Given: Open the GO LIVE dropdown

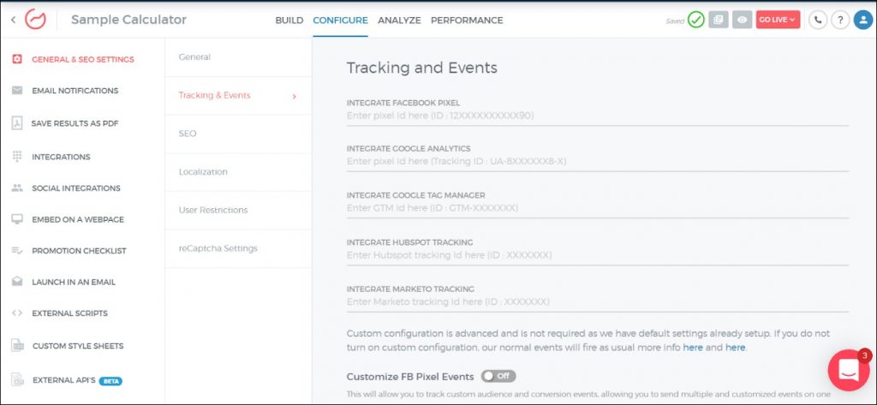Looking at the screenshot, I should pos(778,20).
